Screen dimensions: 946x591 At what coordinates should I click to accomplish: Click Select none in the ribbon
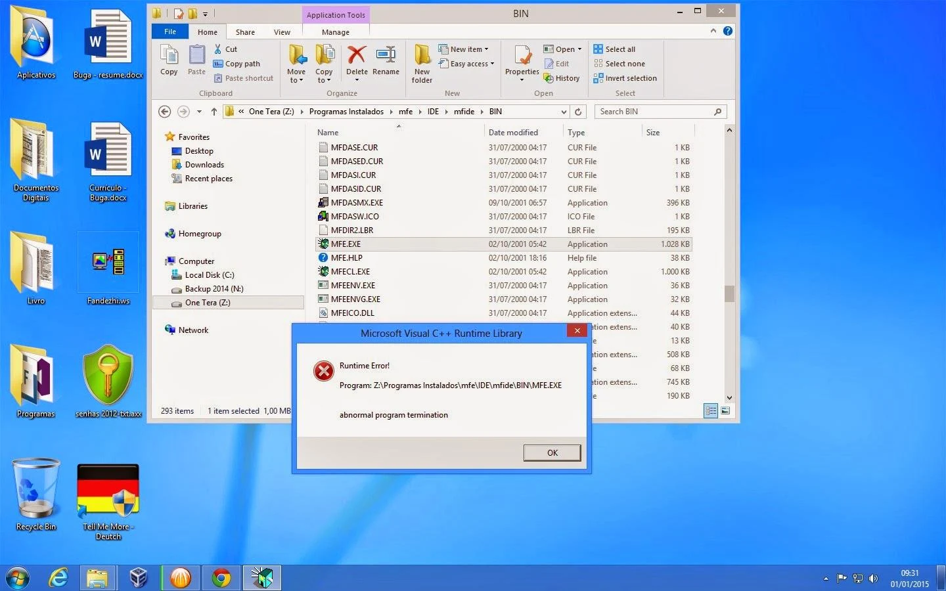[x=619, y=64]
